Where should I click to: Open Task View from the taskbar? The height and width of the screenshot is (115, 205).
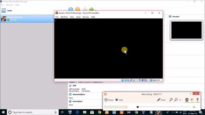point(62,112)
